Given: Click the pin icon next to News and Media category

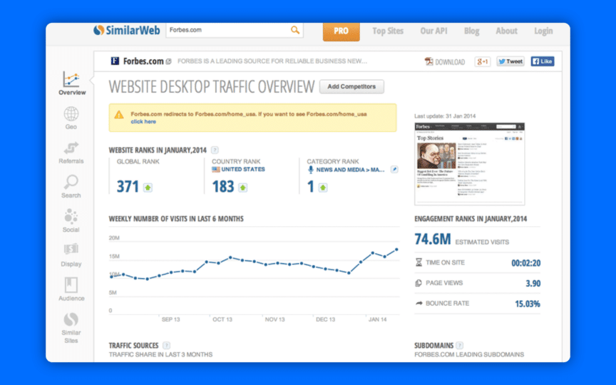Looking at the screenshot, I should click(x=394, y=169).
